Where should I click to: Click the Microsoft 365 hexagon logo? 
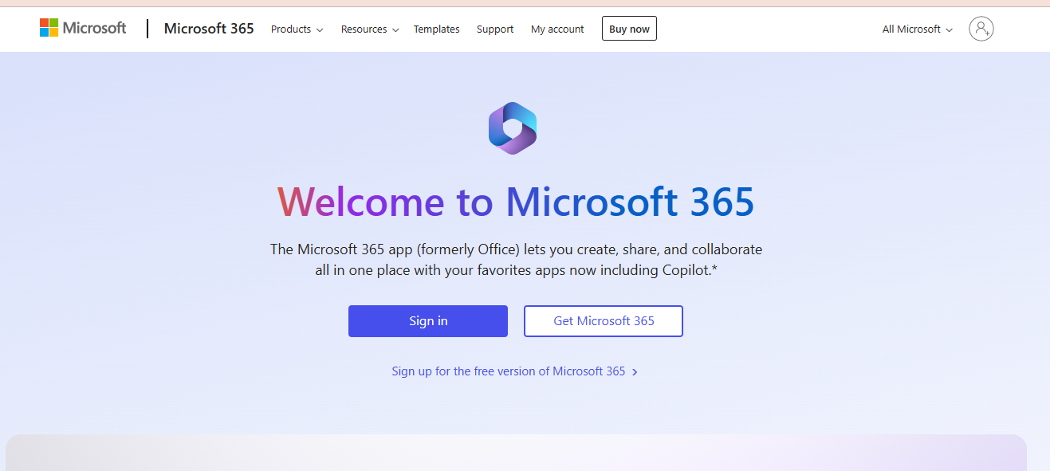pos(513,128)
